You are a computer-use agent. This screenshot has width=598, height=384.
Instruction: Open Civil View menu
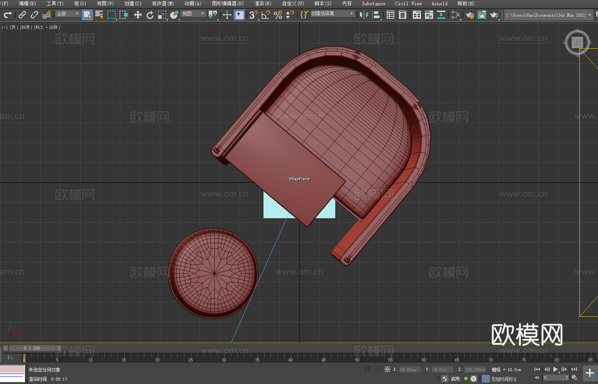pyautogui.click(x=408, y=3)
